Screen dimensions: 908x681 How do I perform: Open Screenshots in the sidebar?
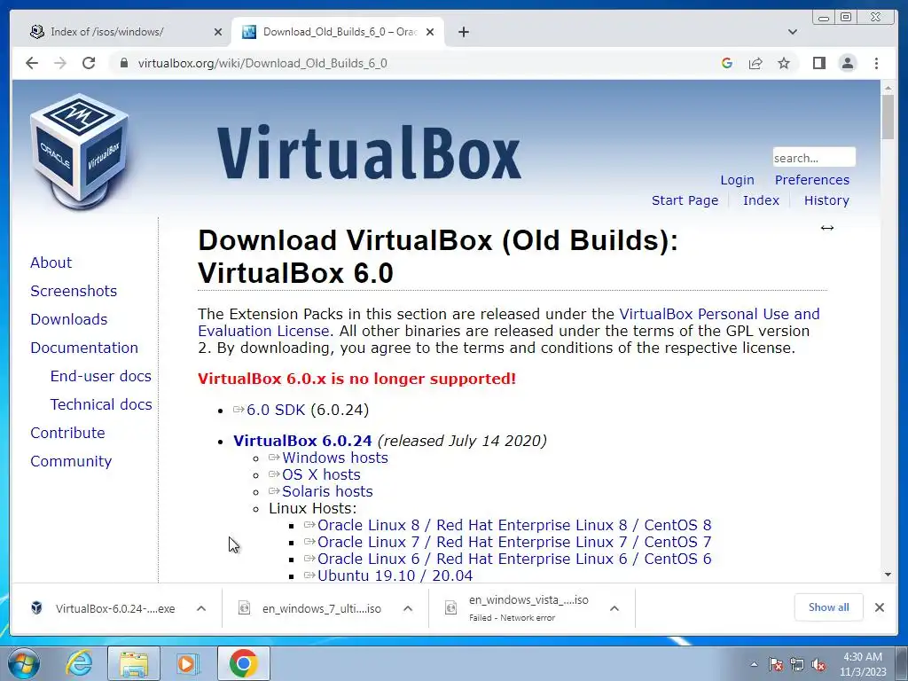[74, 291]
